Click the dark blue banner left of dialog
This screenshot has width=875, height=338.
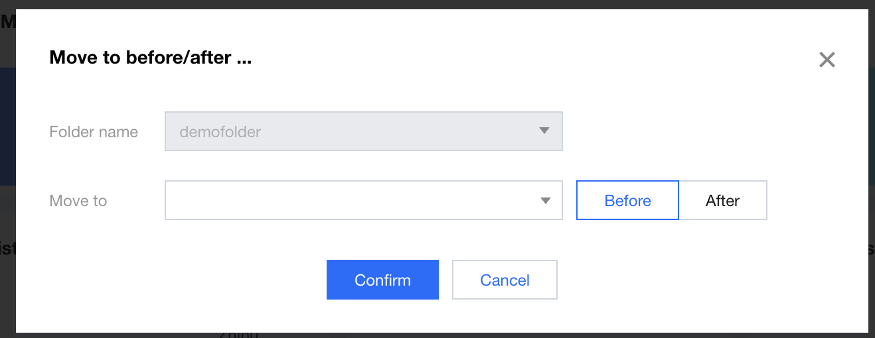pos(7,126)
